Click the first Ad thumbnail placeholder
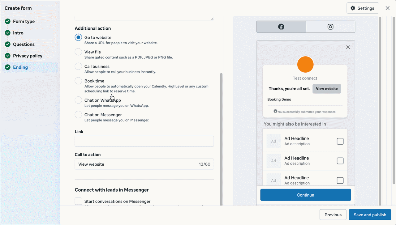 click(x=273, y=141)
